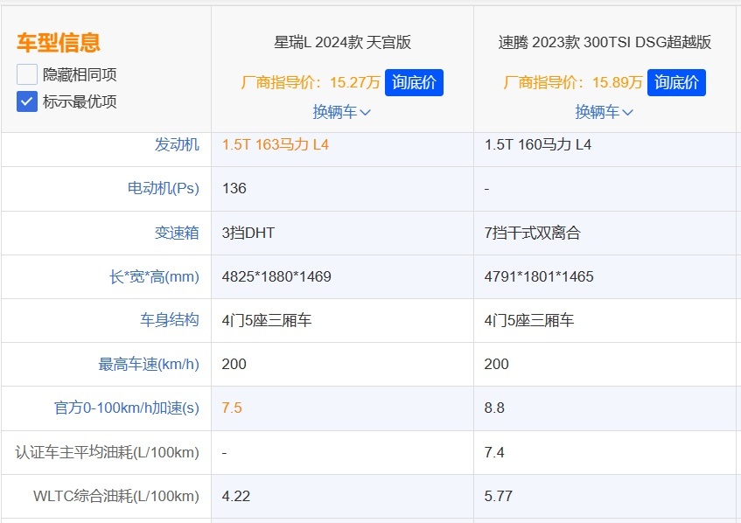Select the 8.8 acceleration value

494,408
